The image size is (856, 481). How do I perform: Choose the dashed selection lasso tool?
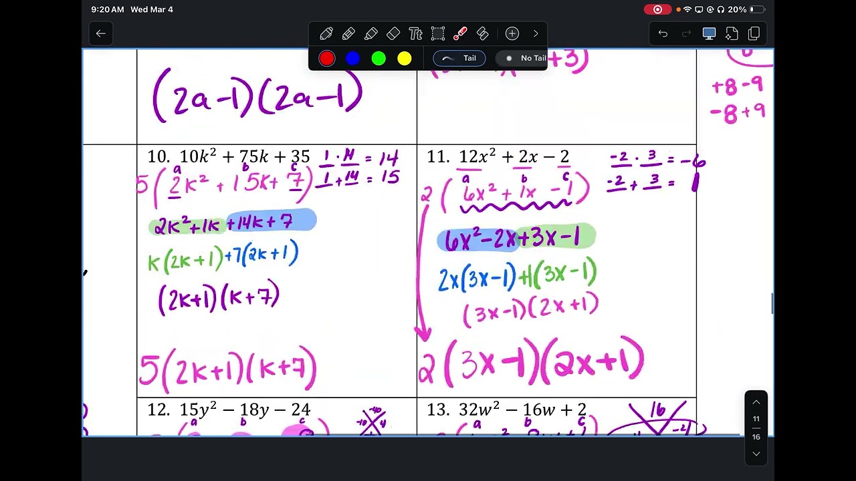(x=438, y=33)
